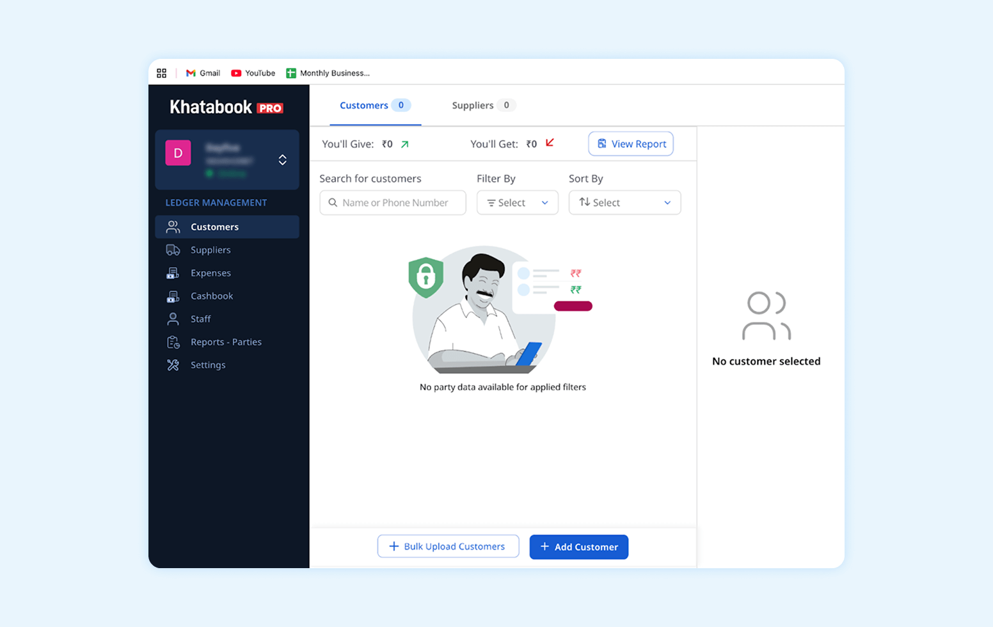
Task: Switch to the Suppliers tab
Action: [x=482, y=106]
